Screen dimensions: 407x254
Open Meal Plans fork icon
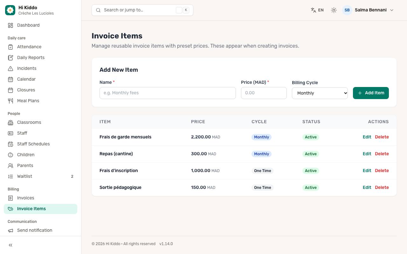point(10,101)
